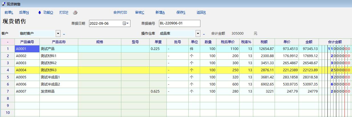The height and width of the screenshot is (117, 352).
Task: Open the 单据日期 calendar picker
Action: tap(126, 23)
